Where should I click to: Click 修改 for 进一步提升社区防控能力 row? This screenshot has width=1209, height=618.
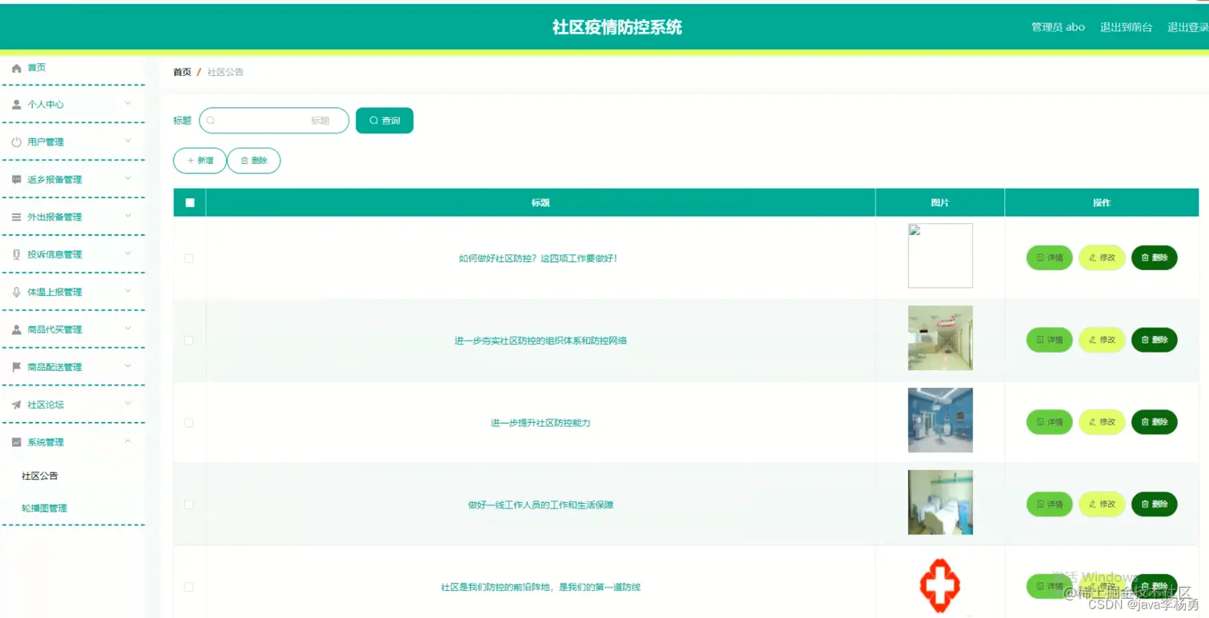1102,422
